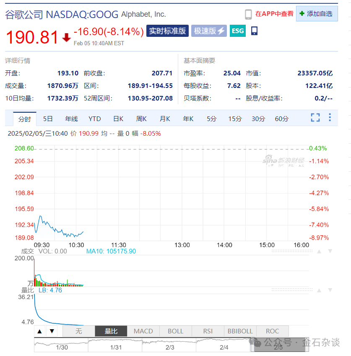Click the dotted resize handle of the volume panel
The image size is (351, 356).
pyautogui.click(x=292, y=251)
